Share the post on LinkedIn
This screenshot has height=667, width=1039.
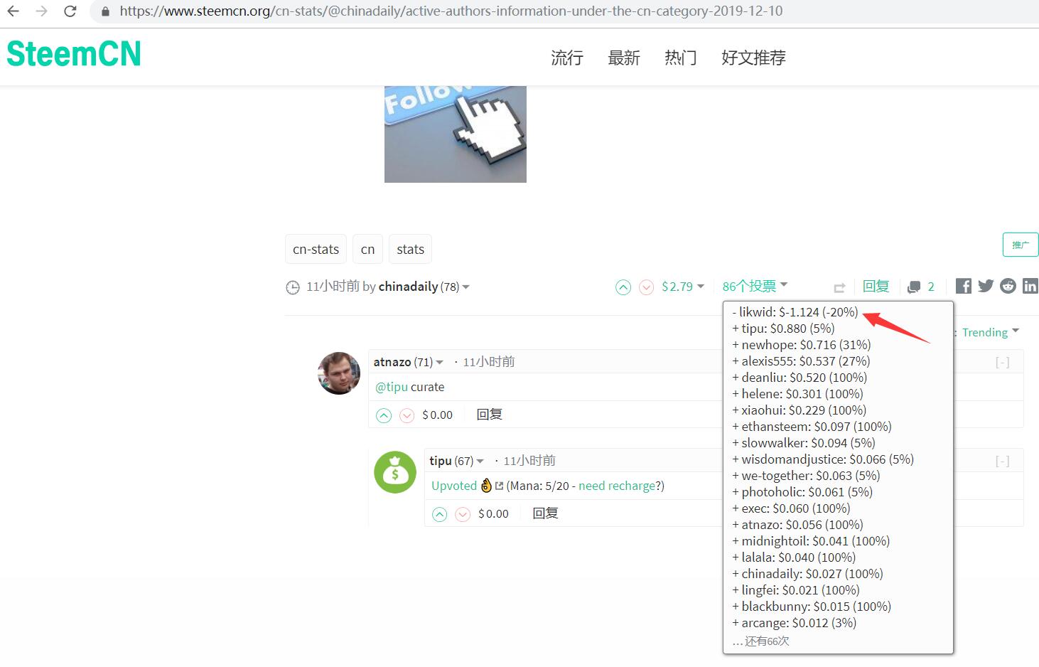click(x=1030, y=286)
